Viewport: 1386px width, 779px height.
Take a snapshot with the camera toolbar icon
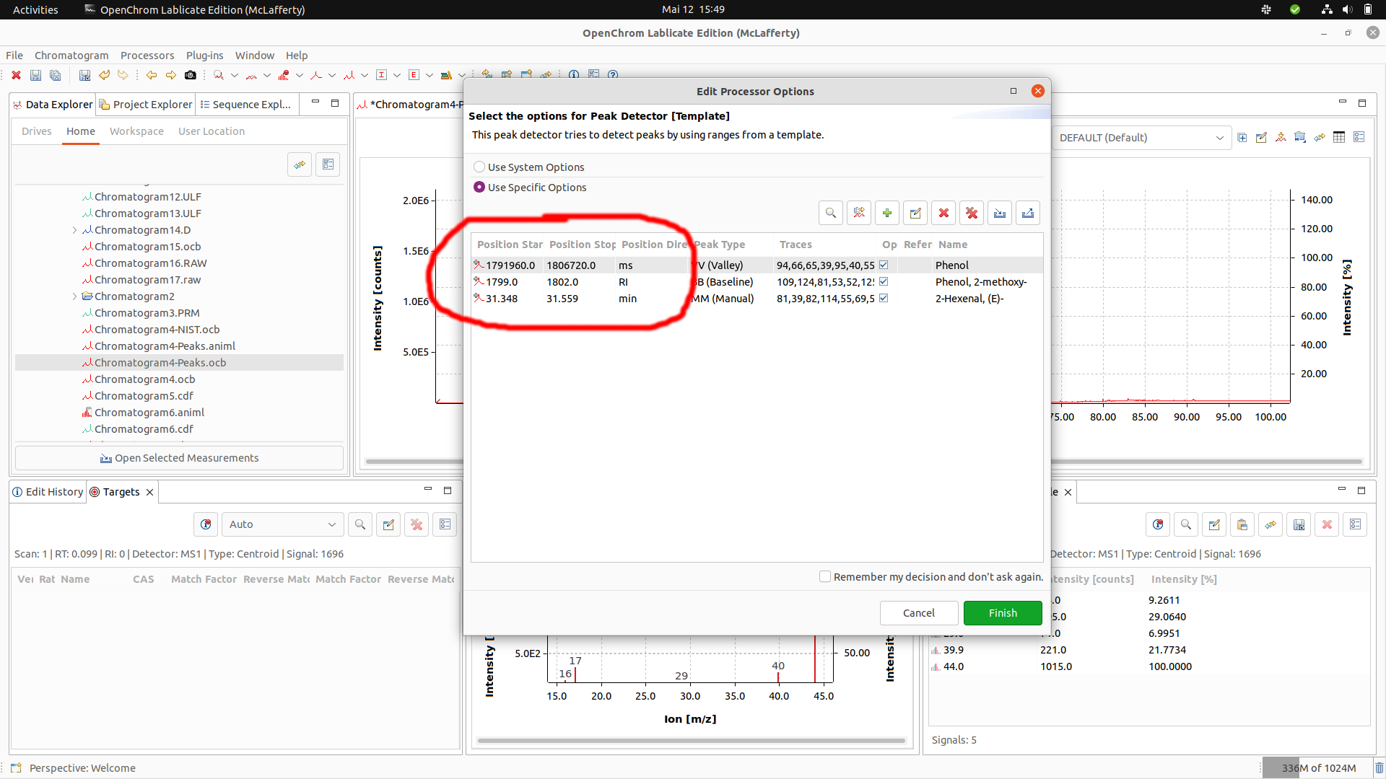click(191, 75)
